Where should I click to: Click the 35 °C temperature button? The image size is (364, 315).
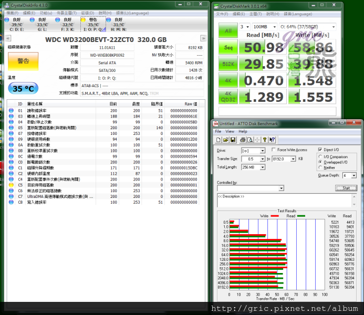point(23,88)
